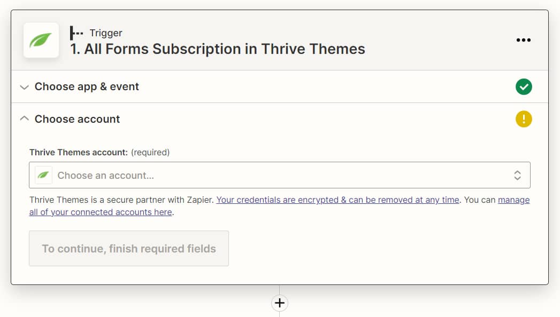This screenshot has width=560, height=317.
Task: Open the credentials are encrypted link
Action: 337,200
